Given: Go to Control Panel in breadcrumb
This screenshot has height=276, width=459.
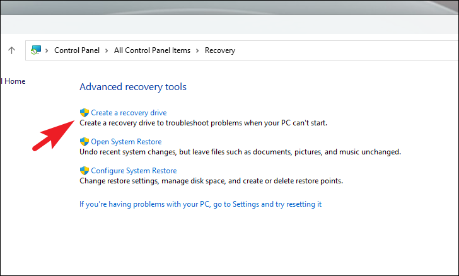Looking at the screenshot, I should (x=77, y=50).
